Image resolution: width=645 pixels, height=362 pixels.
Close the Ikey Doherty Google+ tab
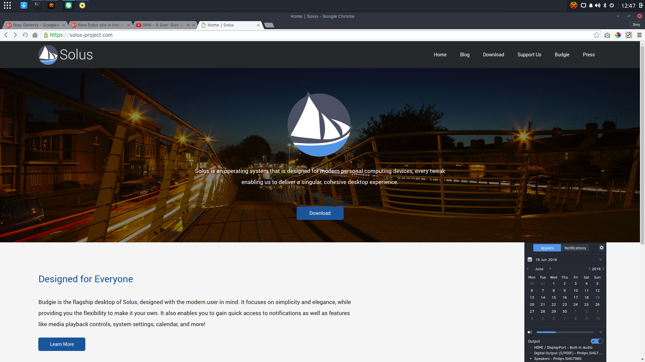point(64,25)
